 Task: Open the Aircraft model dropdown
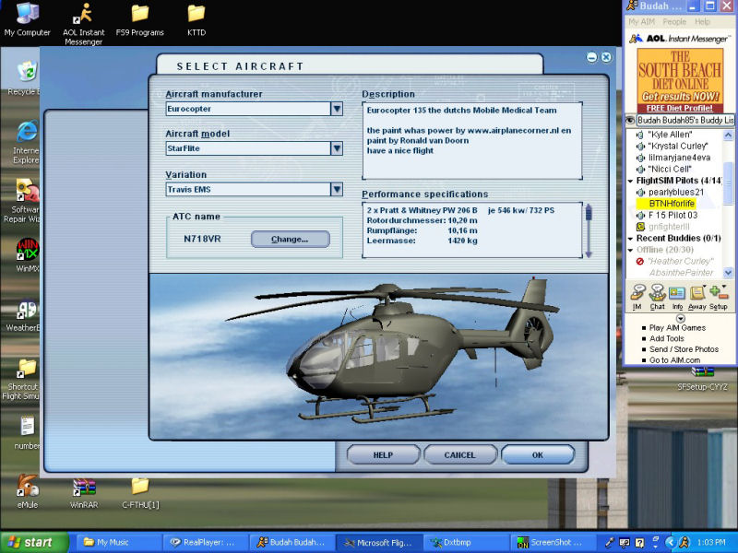[337, 148]
